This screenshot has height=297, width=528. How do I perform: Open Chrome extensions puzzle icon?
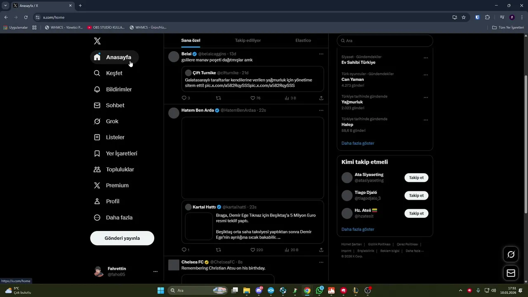[487, 17]
